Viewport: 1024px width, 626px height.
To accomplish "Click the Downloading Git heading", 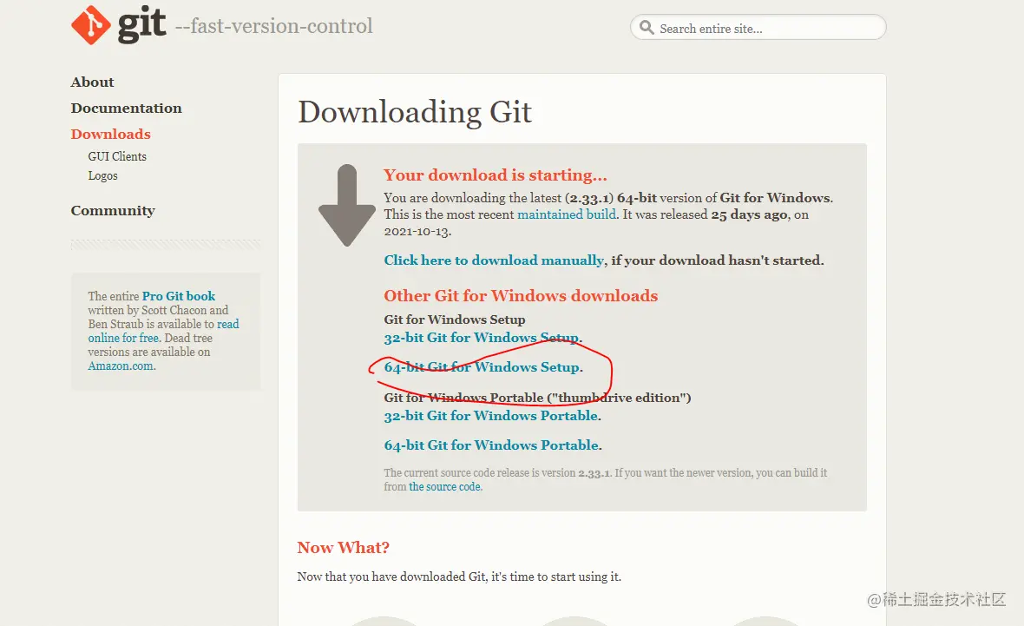I will [415, 112].
